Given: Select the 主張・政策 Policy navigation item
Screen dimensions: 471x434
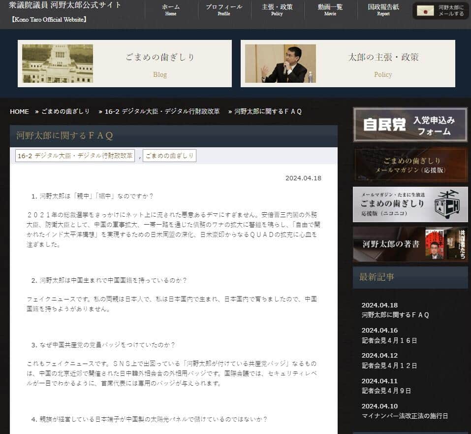Looking at the screenshot, I should pos(277,11).
